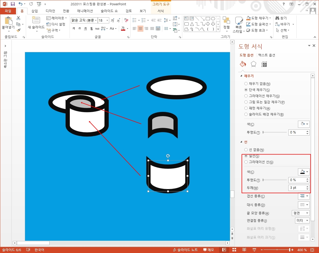319x253 pixels.
Task: Click the Format Painter brush icon
Action: (x=18, y=30)
